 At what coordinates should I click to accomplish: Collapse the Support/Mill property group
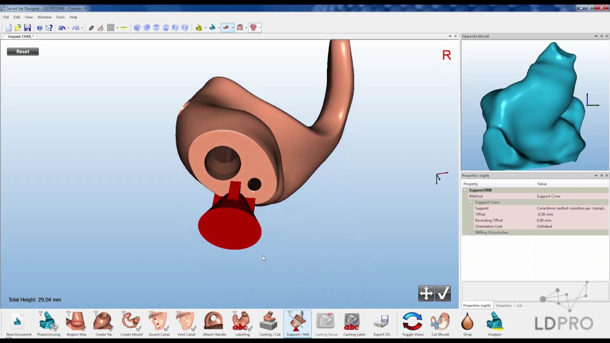coord(465,190)
